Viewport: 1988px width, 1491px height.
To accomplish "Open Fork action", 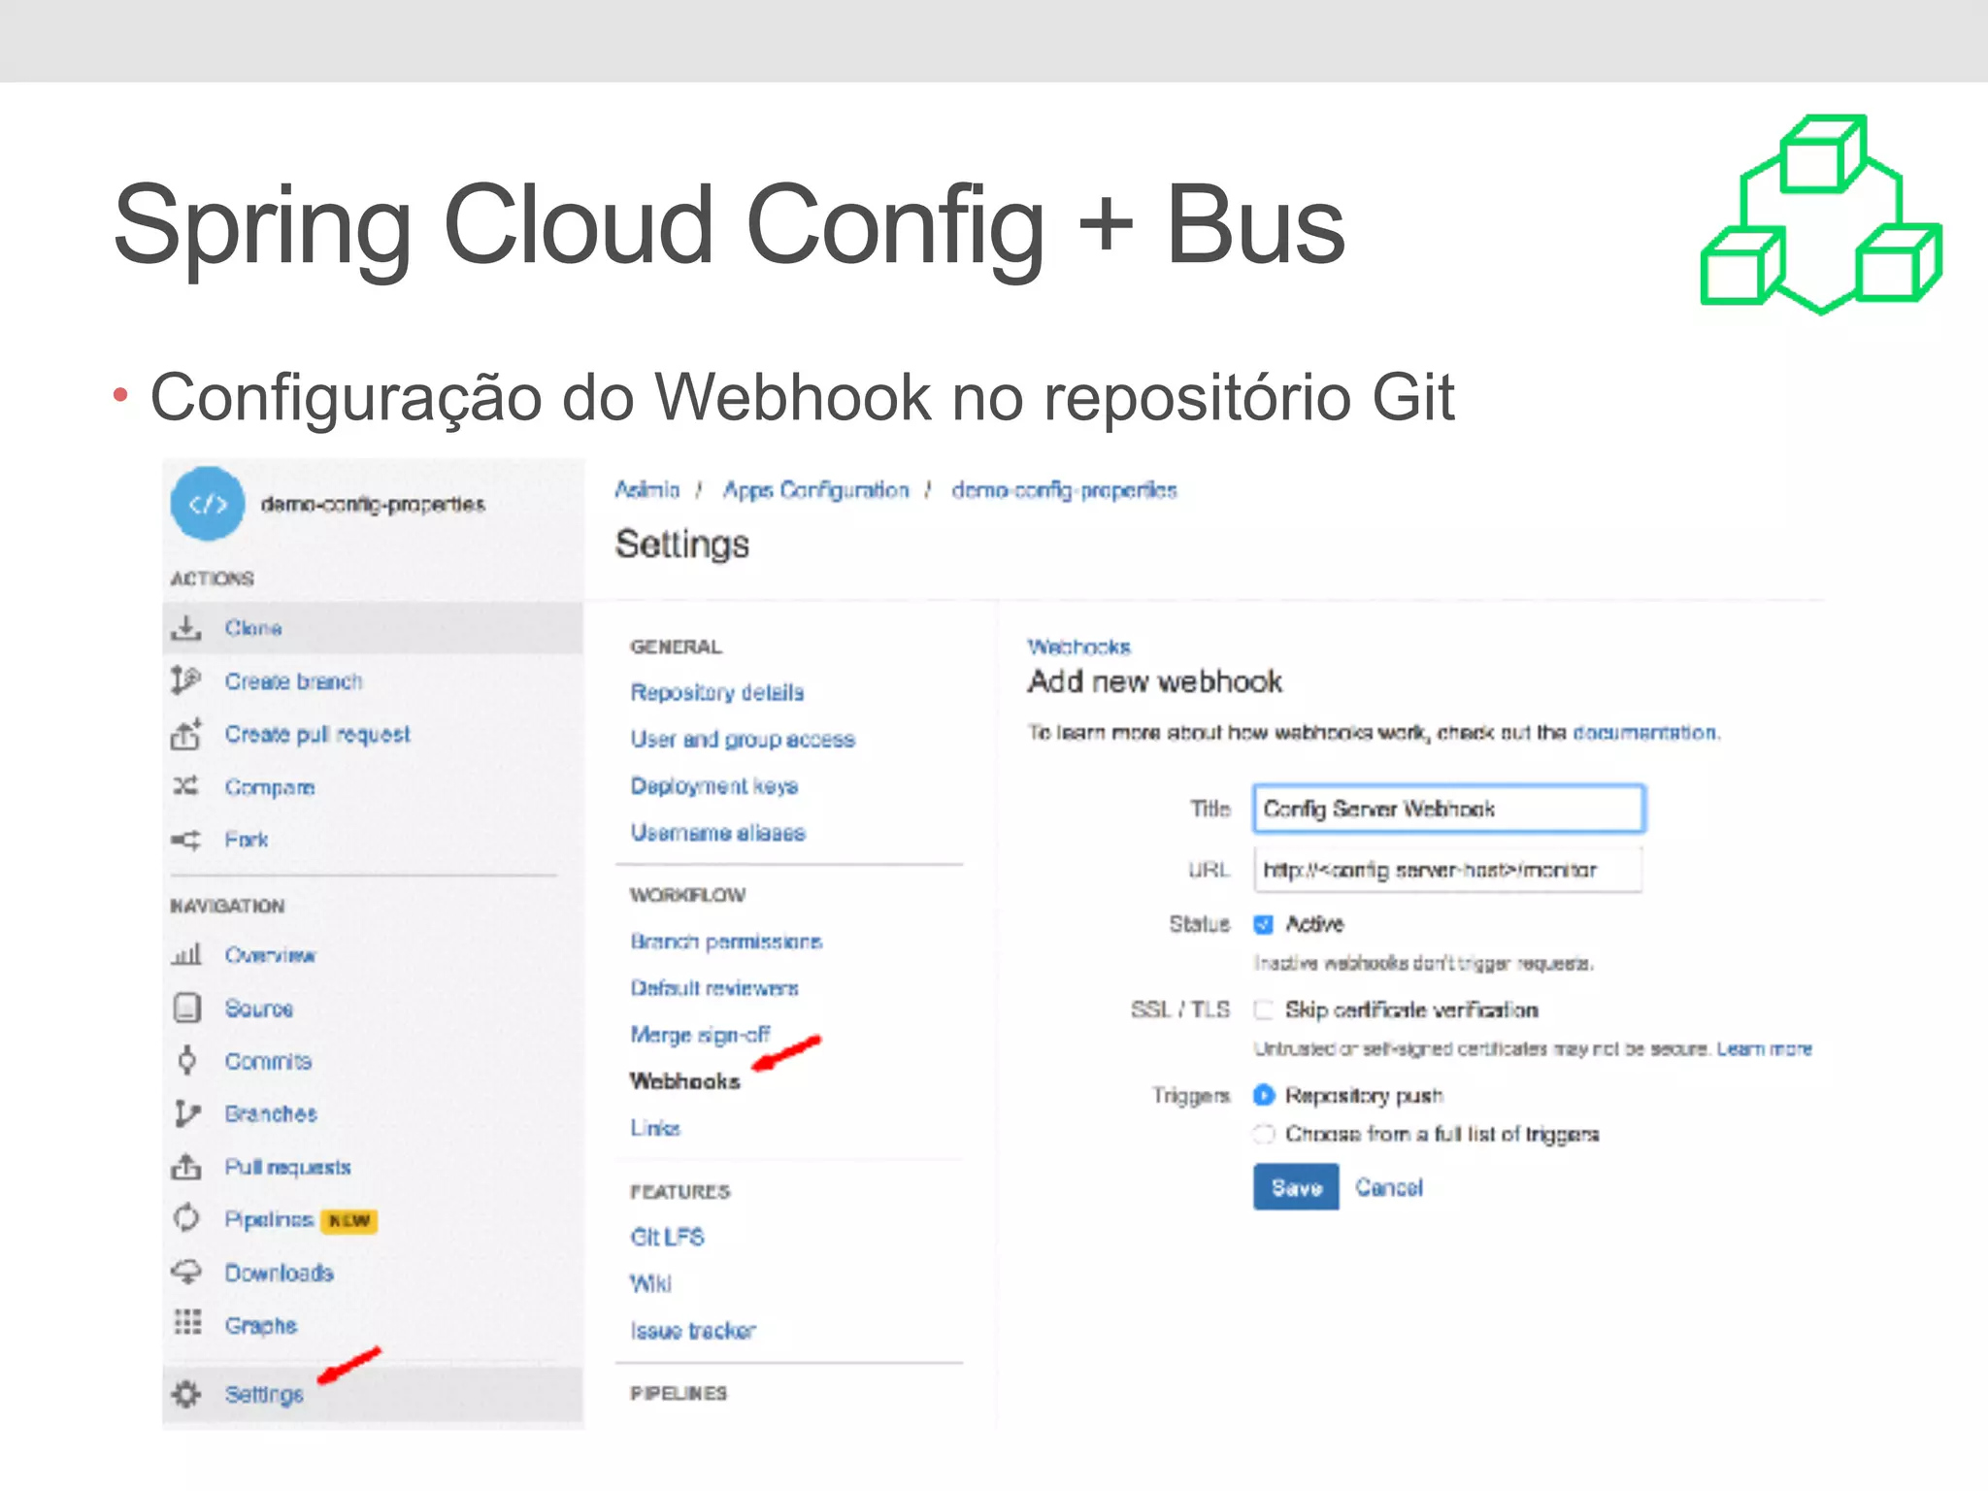I will click(247, 840).
